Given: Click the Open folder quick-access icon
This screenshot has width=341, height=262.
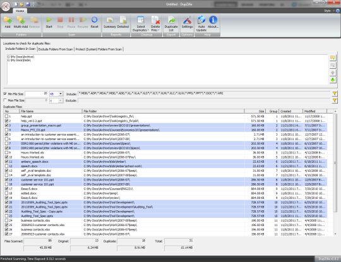Looking at the screenshot, I should 21,4.
